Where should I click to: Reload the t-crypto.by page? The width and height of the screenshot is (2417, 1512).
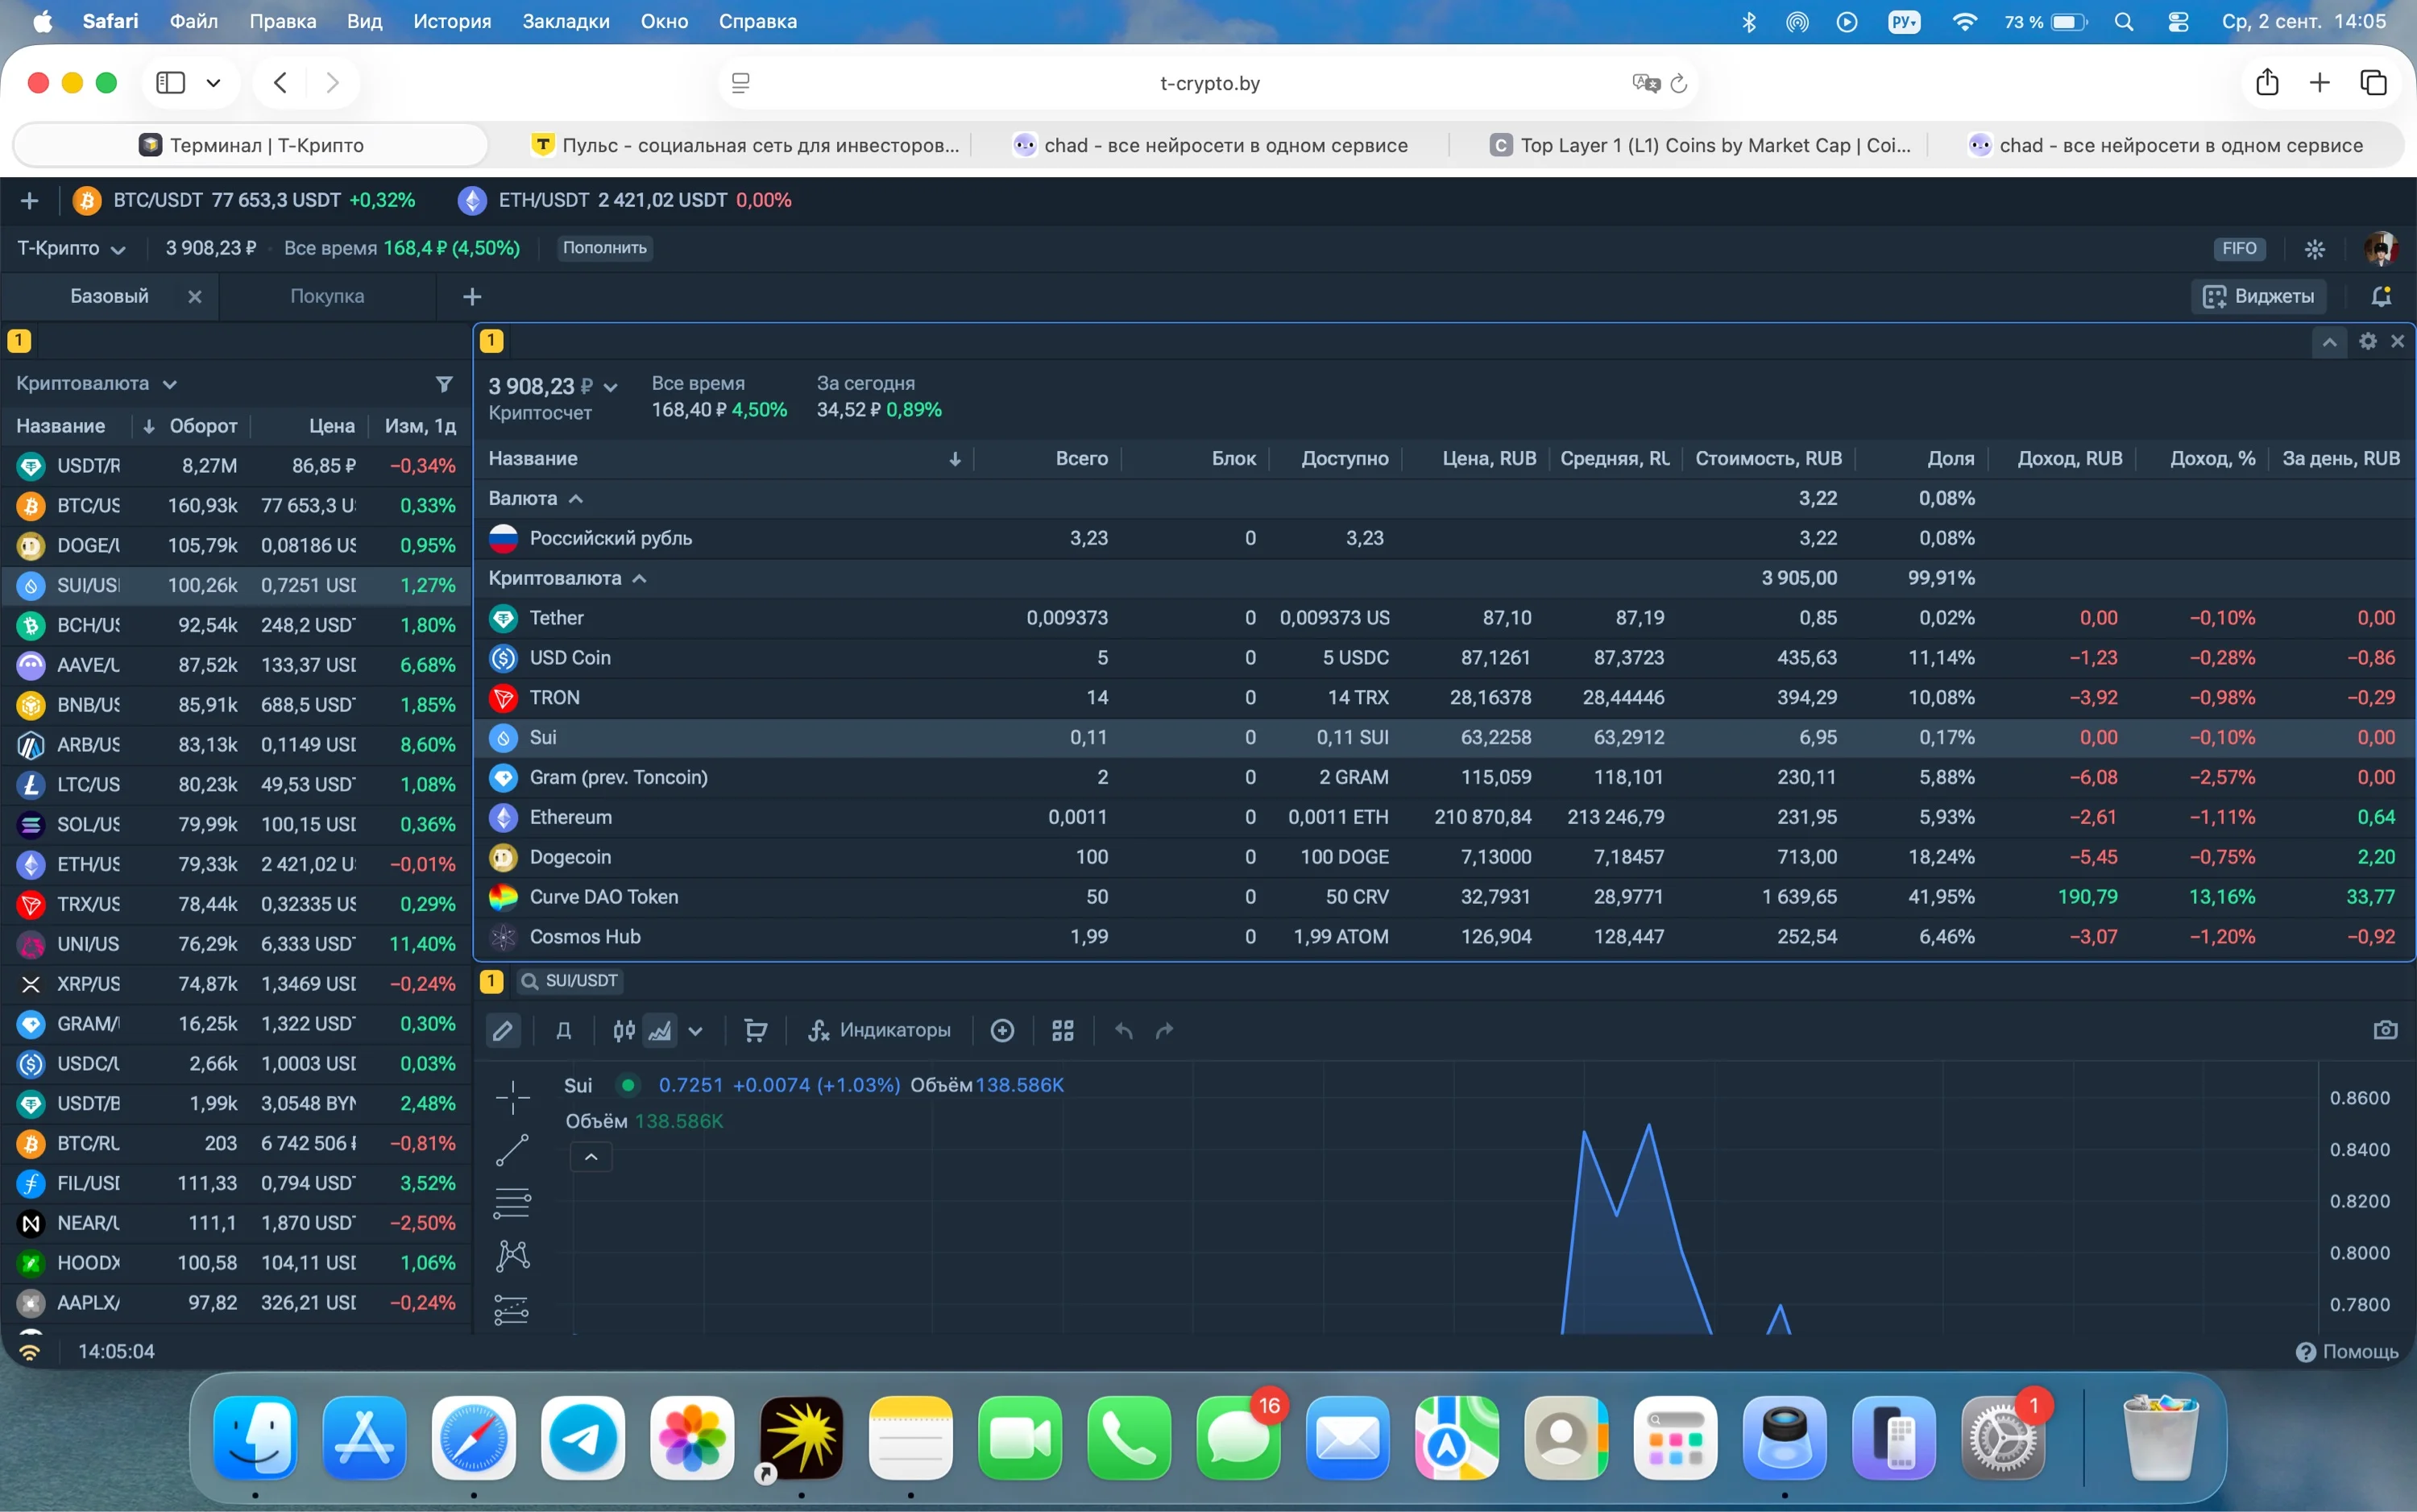coord(1679,83)
